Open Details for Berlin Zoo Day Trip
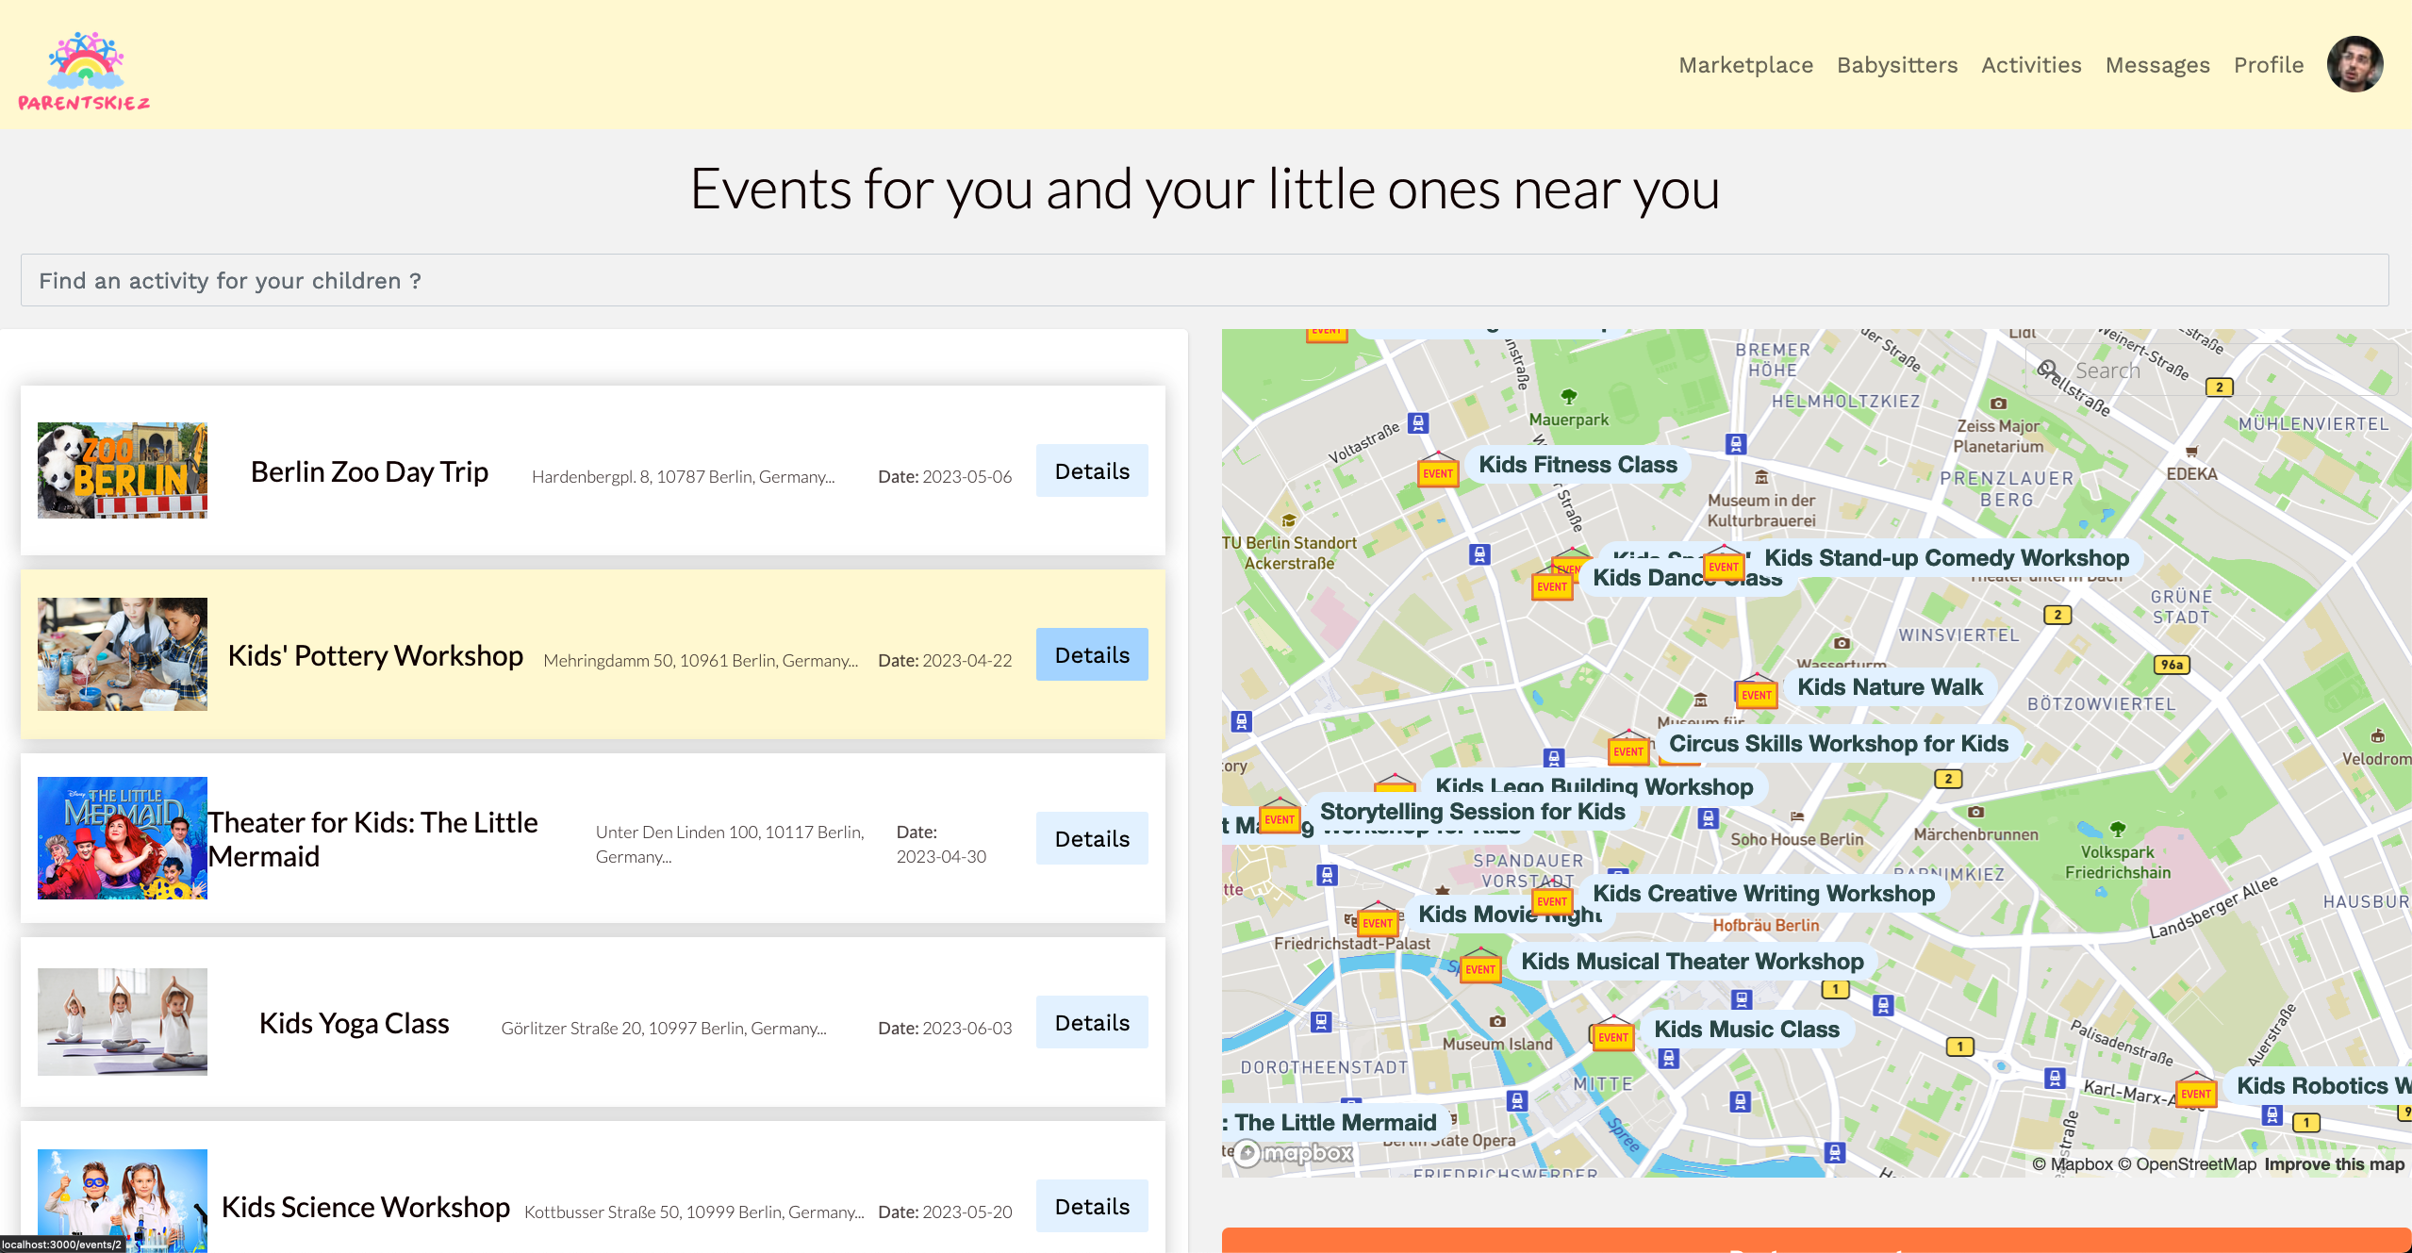The image size is (2412, 1253). coord(1092,470)
